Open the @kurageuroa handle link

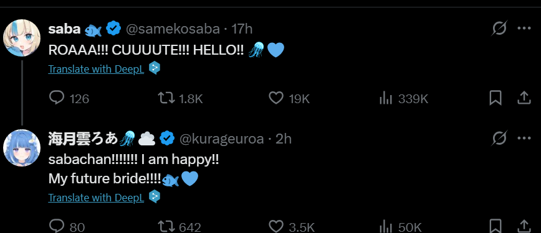(x=221, y=139)
